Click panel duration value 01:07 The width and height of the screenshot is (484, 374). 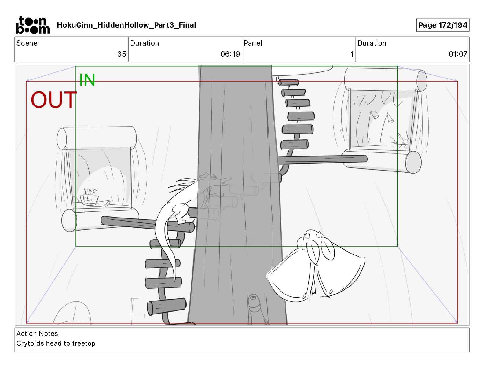[x=458, y=54]
